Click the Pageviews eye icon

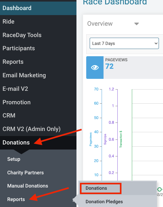95,68
